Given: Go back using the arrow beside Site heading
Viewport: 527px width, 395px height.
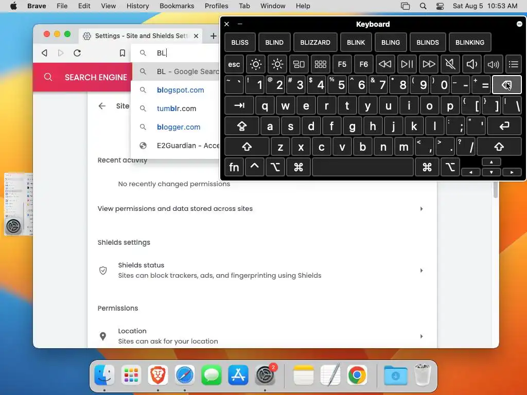Looking at the screenshot, I should (102, 106).
